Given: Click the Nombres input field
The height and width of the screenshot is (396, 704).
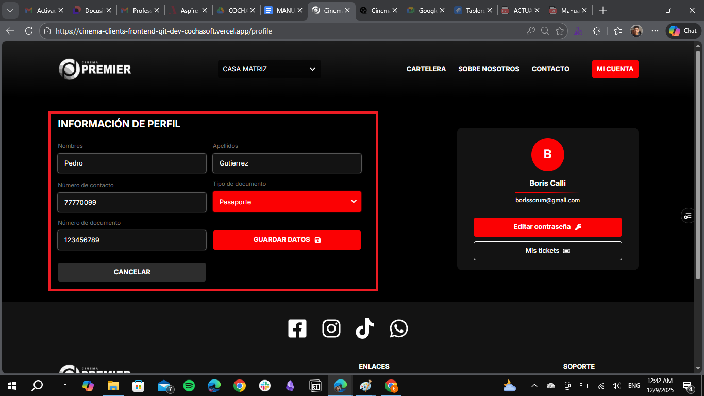Looking at the screenshot, I should tap(132, 163).
